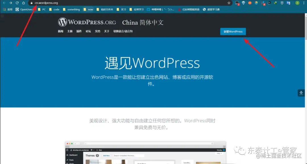Viewport: 307px width, 164px height.
Task: Click the shield extension icon in toolbar
Action: tap(281, 3)
